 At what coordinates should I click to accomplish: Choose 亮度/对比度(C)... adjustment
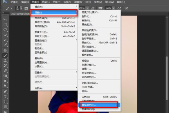(99, 12)
